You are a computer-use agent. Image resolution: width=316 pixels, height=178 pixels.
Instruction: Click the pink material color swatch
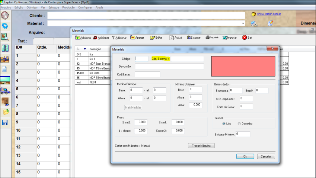(x=243, y=67)
